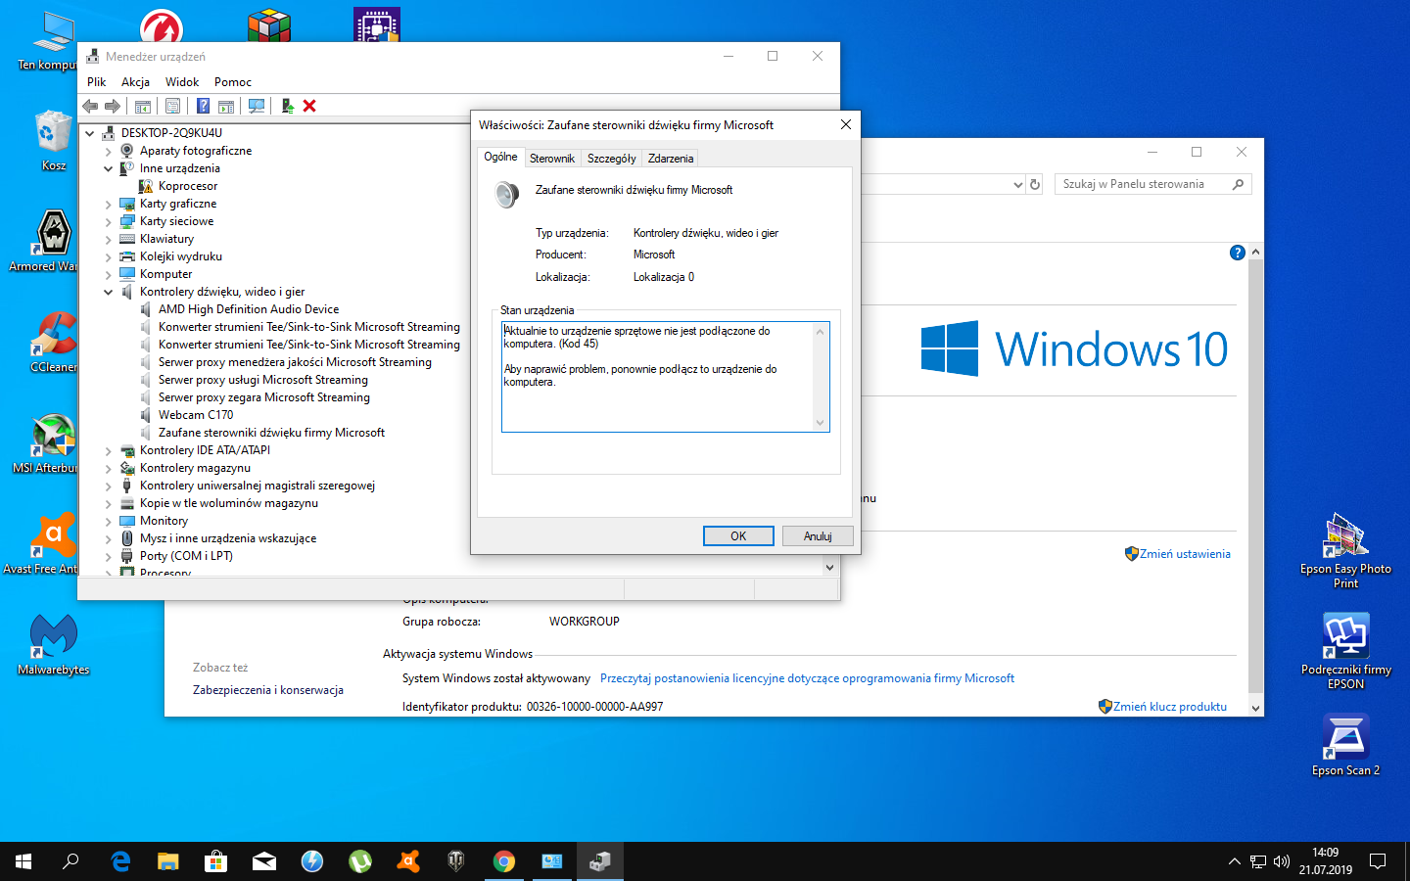
Task: Click the volume speaker icon in system tray
Action: [x=1282, y=861]
